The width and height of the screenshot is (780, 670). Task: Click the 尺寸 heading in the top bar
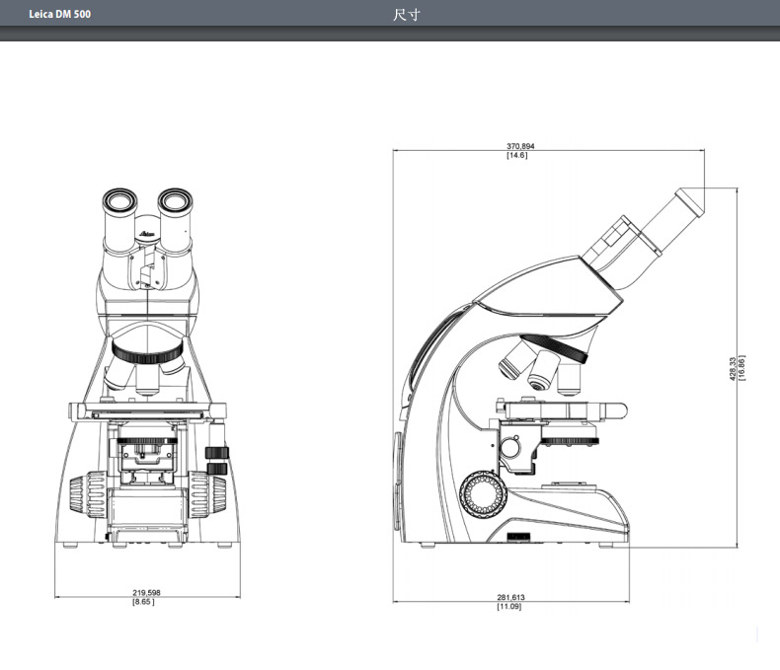click(x=407, y=15)
